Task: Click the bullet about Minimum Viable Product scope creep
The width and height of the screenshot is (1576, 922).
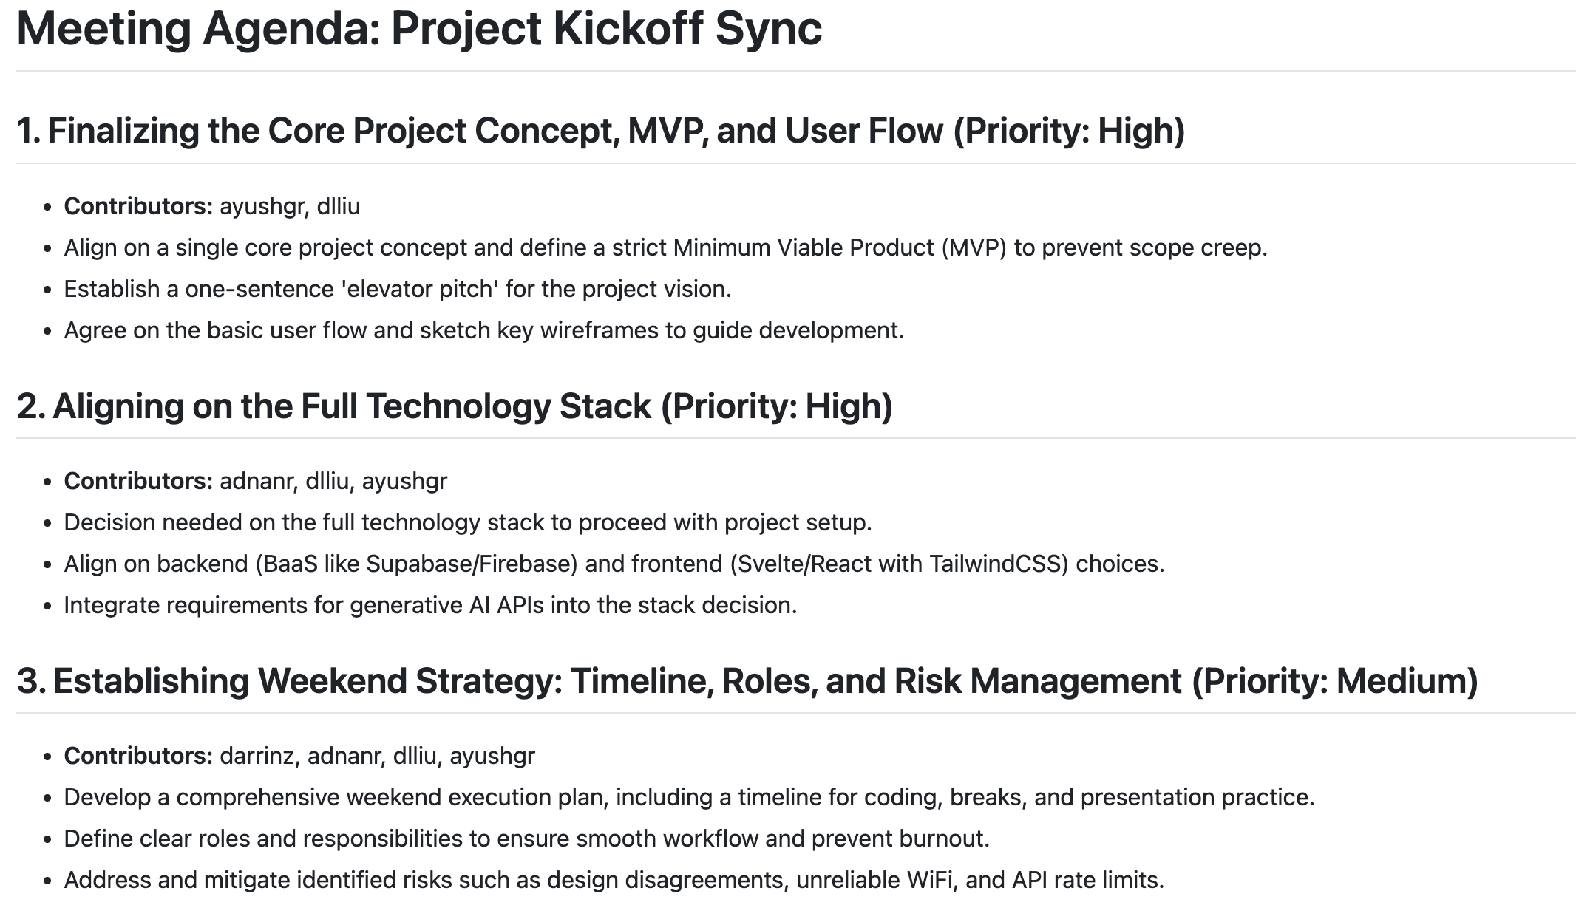Action: 665,247
